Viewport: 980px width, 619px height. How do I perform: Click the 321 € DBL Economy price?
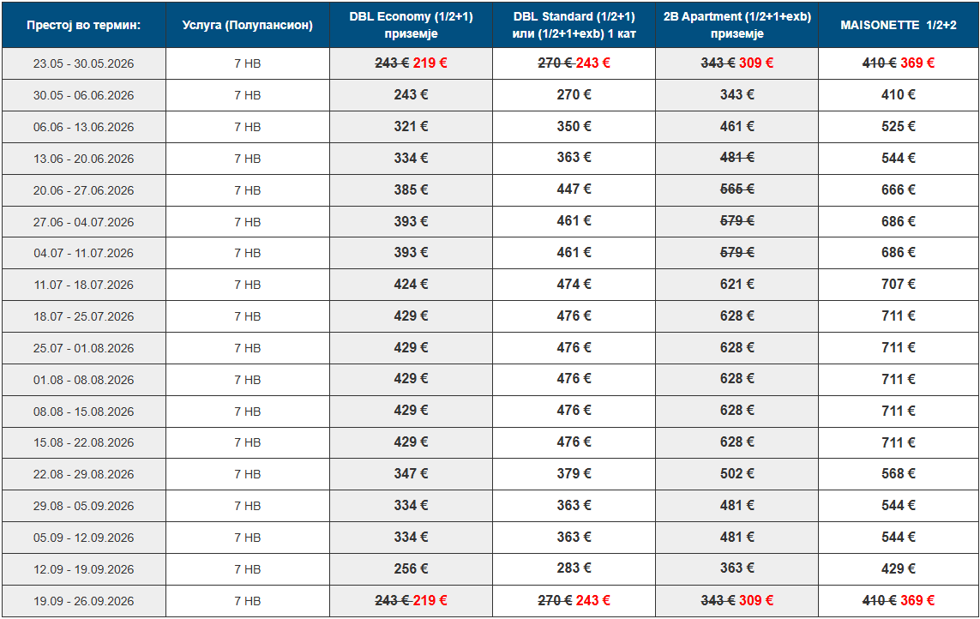tap(411, 127)
